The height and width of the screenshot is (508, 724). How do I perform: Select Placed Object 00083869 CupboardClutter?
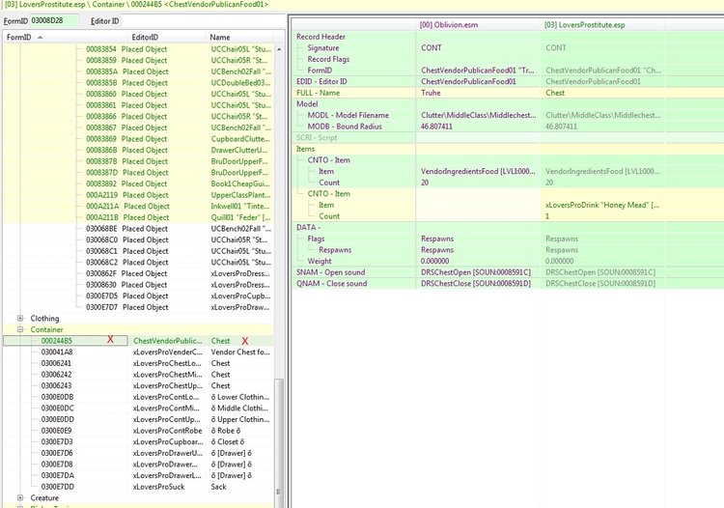(x=138, y=138)
